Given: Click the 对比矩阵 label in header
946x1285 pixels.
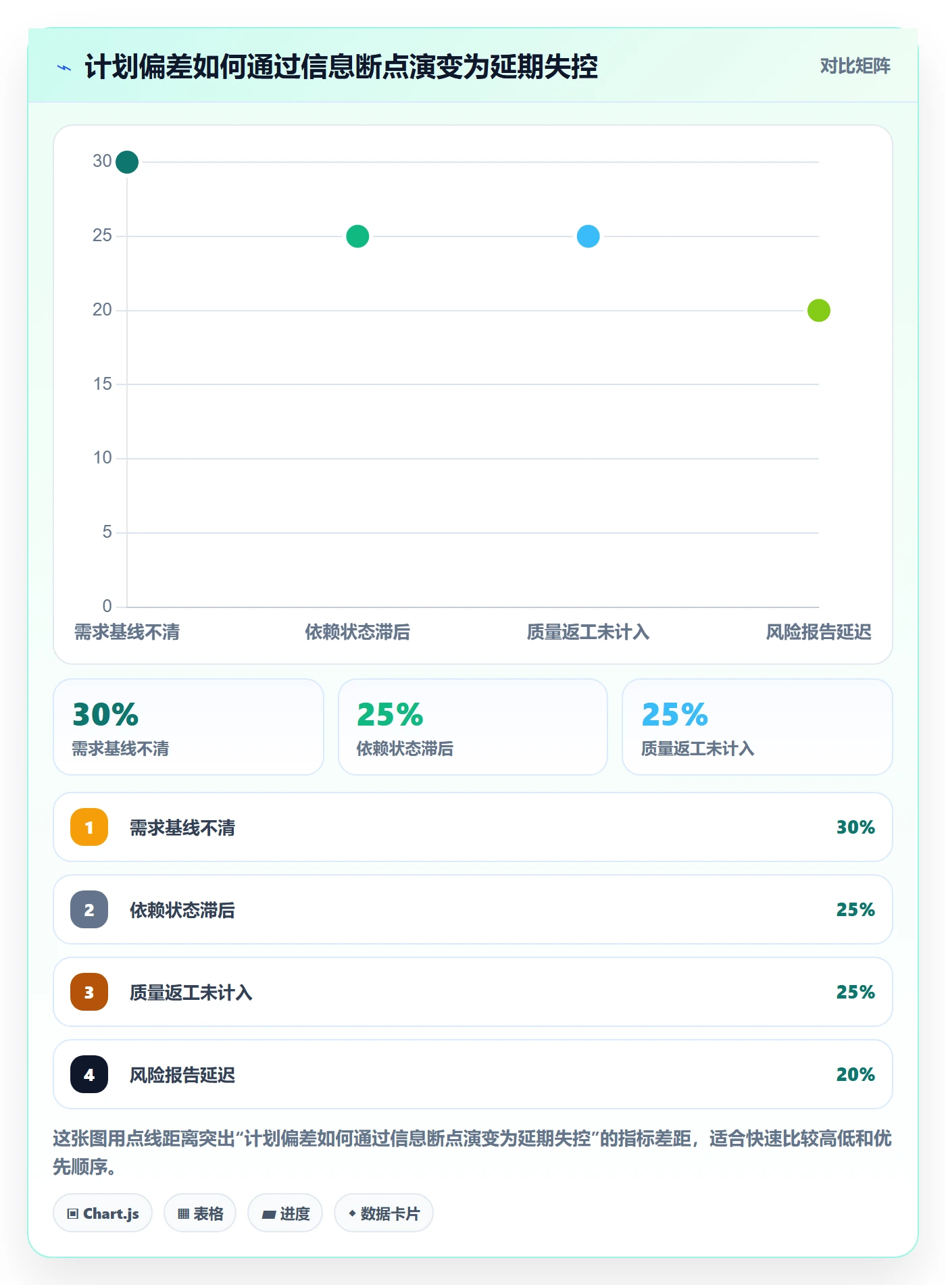Looking at the screenshot, I should [855, 66].
